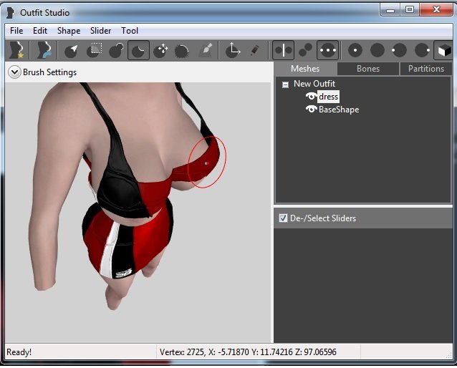Select the Weight paint brush tool

(205, 50)
